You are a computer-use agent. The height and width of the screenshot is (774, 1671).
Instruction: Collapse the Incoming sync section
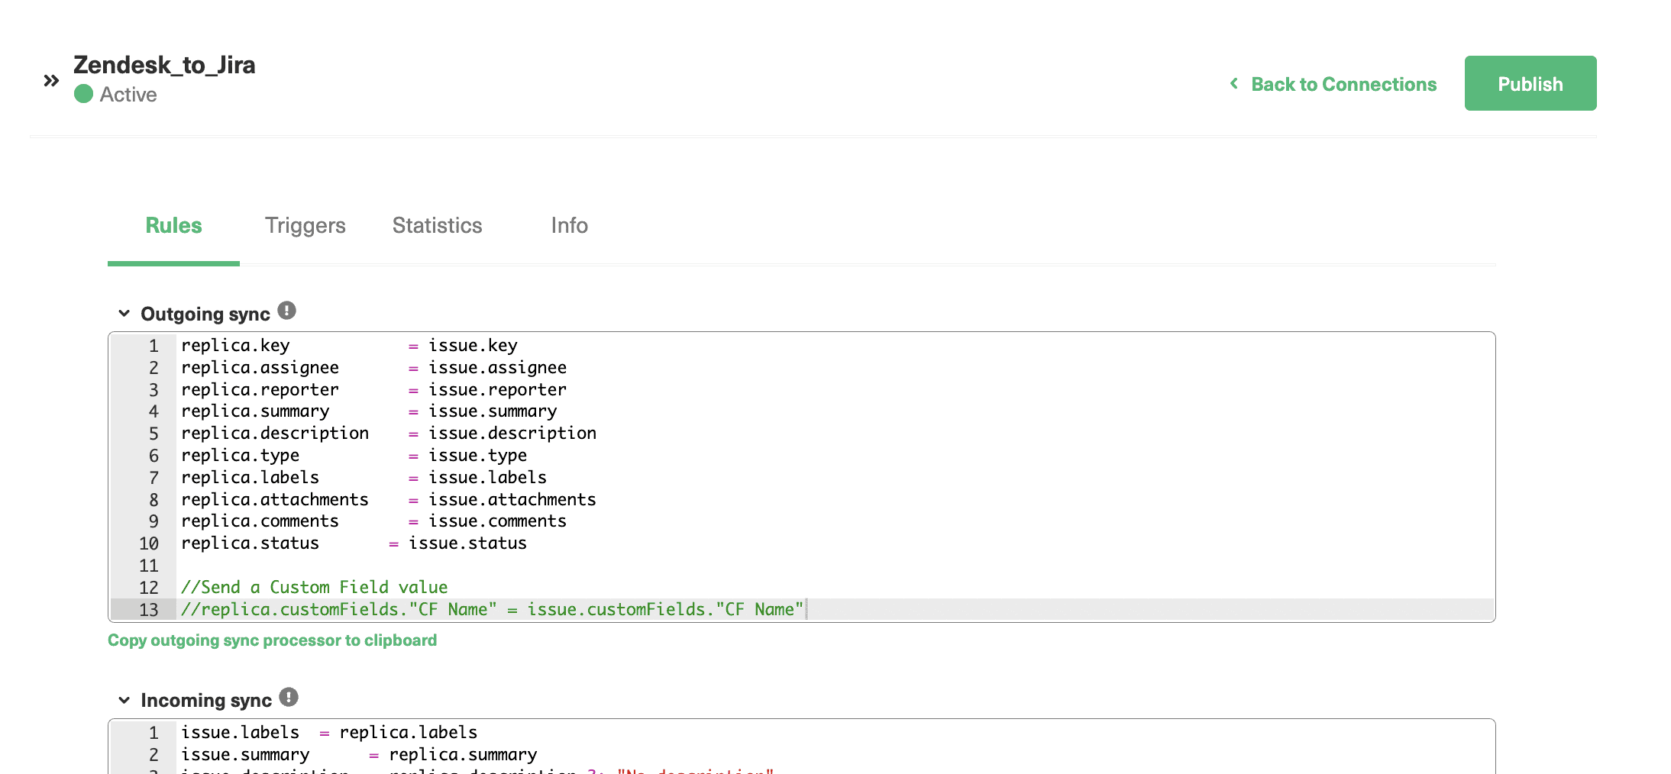pos(124,699)
